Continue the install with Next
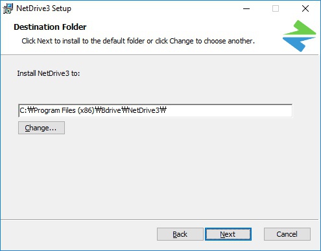 pyautogui.click(x=228, y=234)
